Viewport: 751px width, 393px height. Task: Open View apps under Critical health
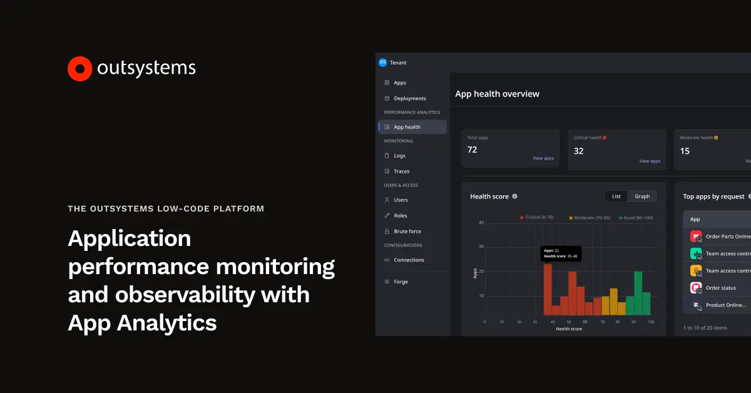pos(650,161)
